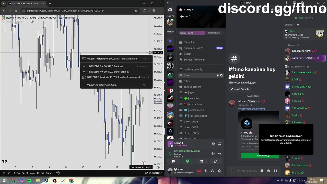Viewport: 327px width, 184px height.
Task: Open the moderator-only channel
Action: coord(201,70)
